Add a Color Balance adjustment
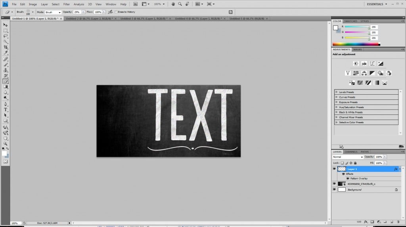 click(x=364, y=73)
